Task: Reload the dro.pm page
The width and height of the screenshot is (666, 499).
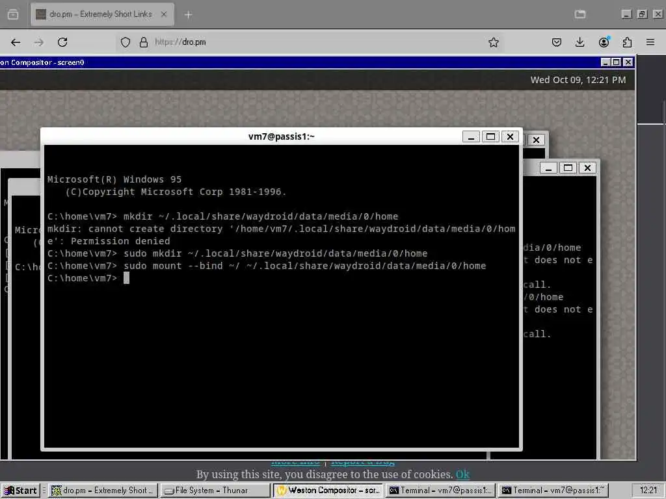Action: [62, 42]
